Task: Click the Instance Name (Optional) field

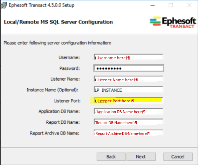Action: 128,90
